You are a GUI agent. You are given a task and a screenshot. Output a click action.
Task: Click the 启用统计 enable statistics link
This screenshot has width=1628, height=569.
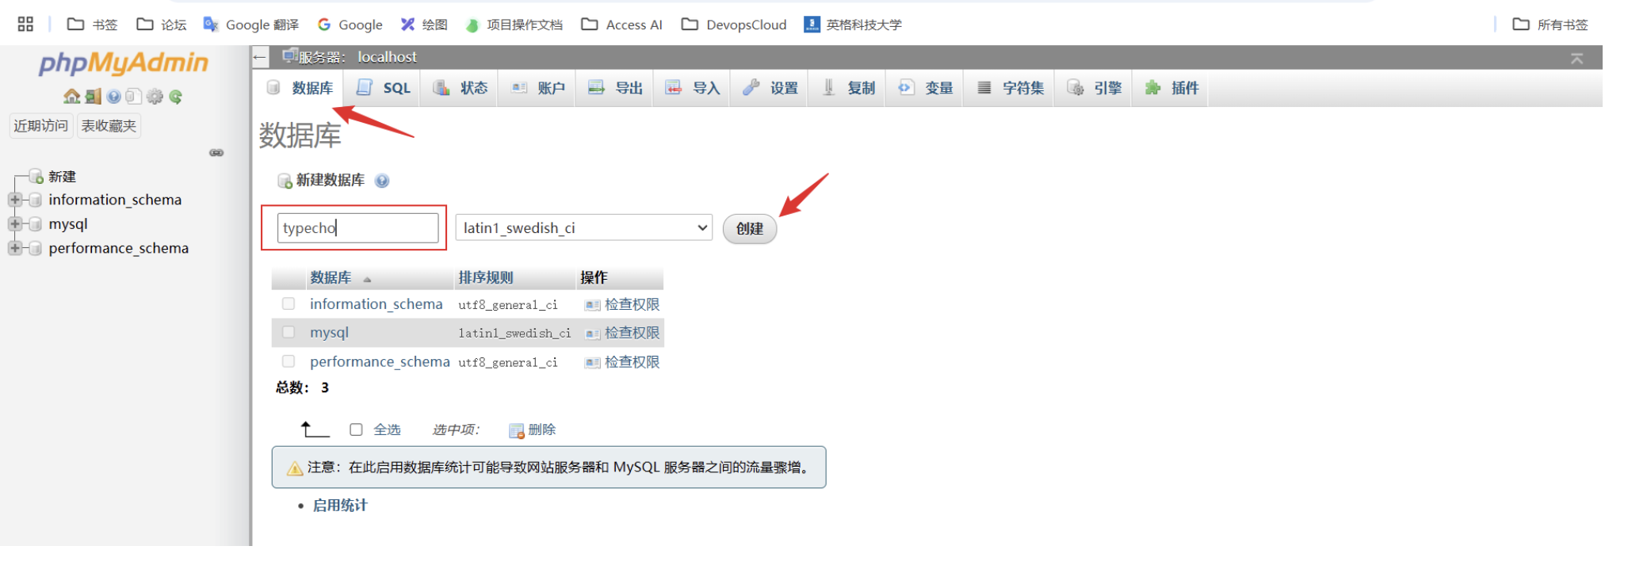coord(340,506)
